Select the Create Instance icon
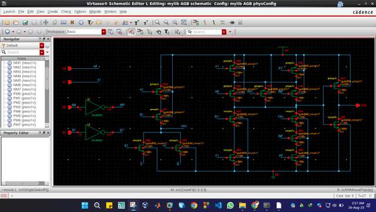 196,22
